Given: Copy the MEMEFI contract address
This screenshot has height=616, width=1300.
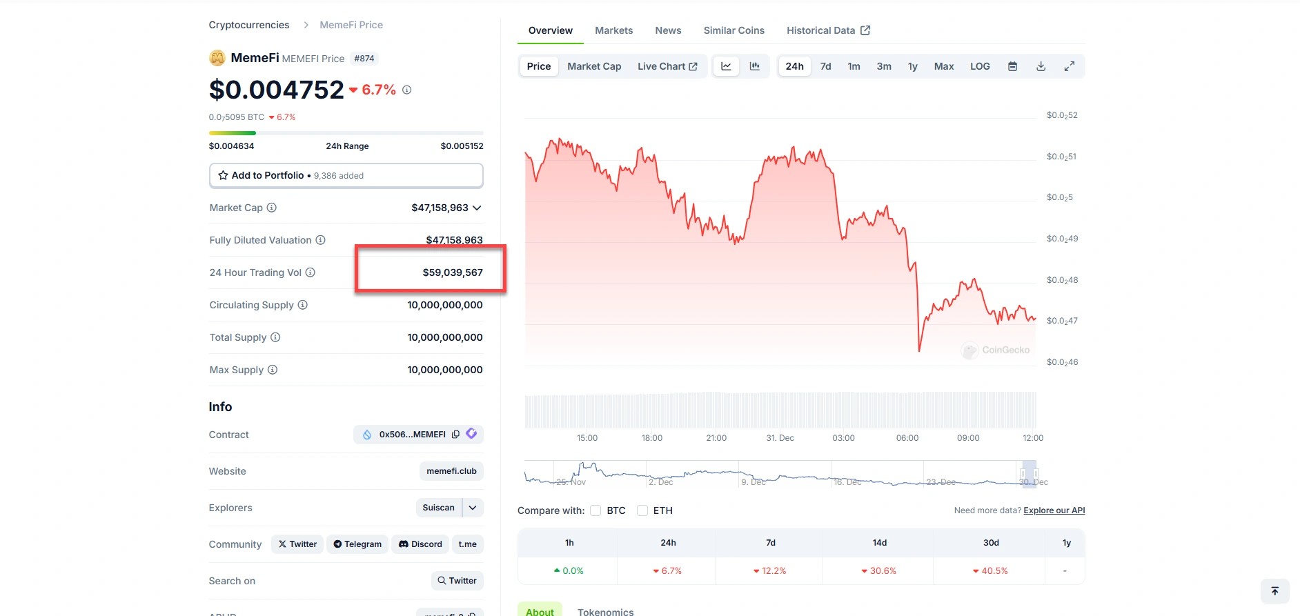Looking at the screenshot, I should 455,435.
